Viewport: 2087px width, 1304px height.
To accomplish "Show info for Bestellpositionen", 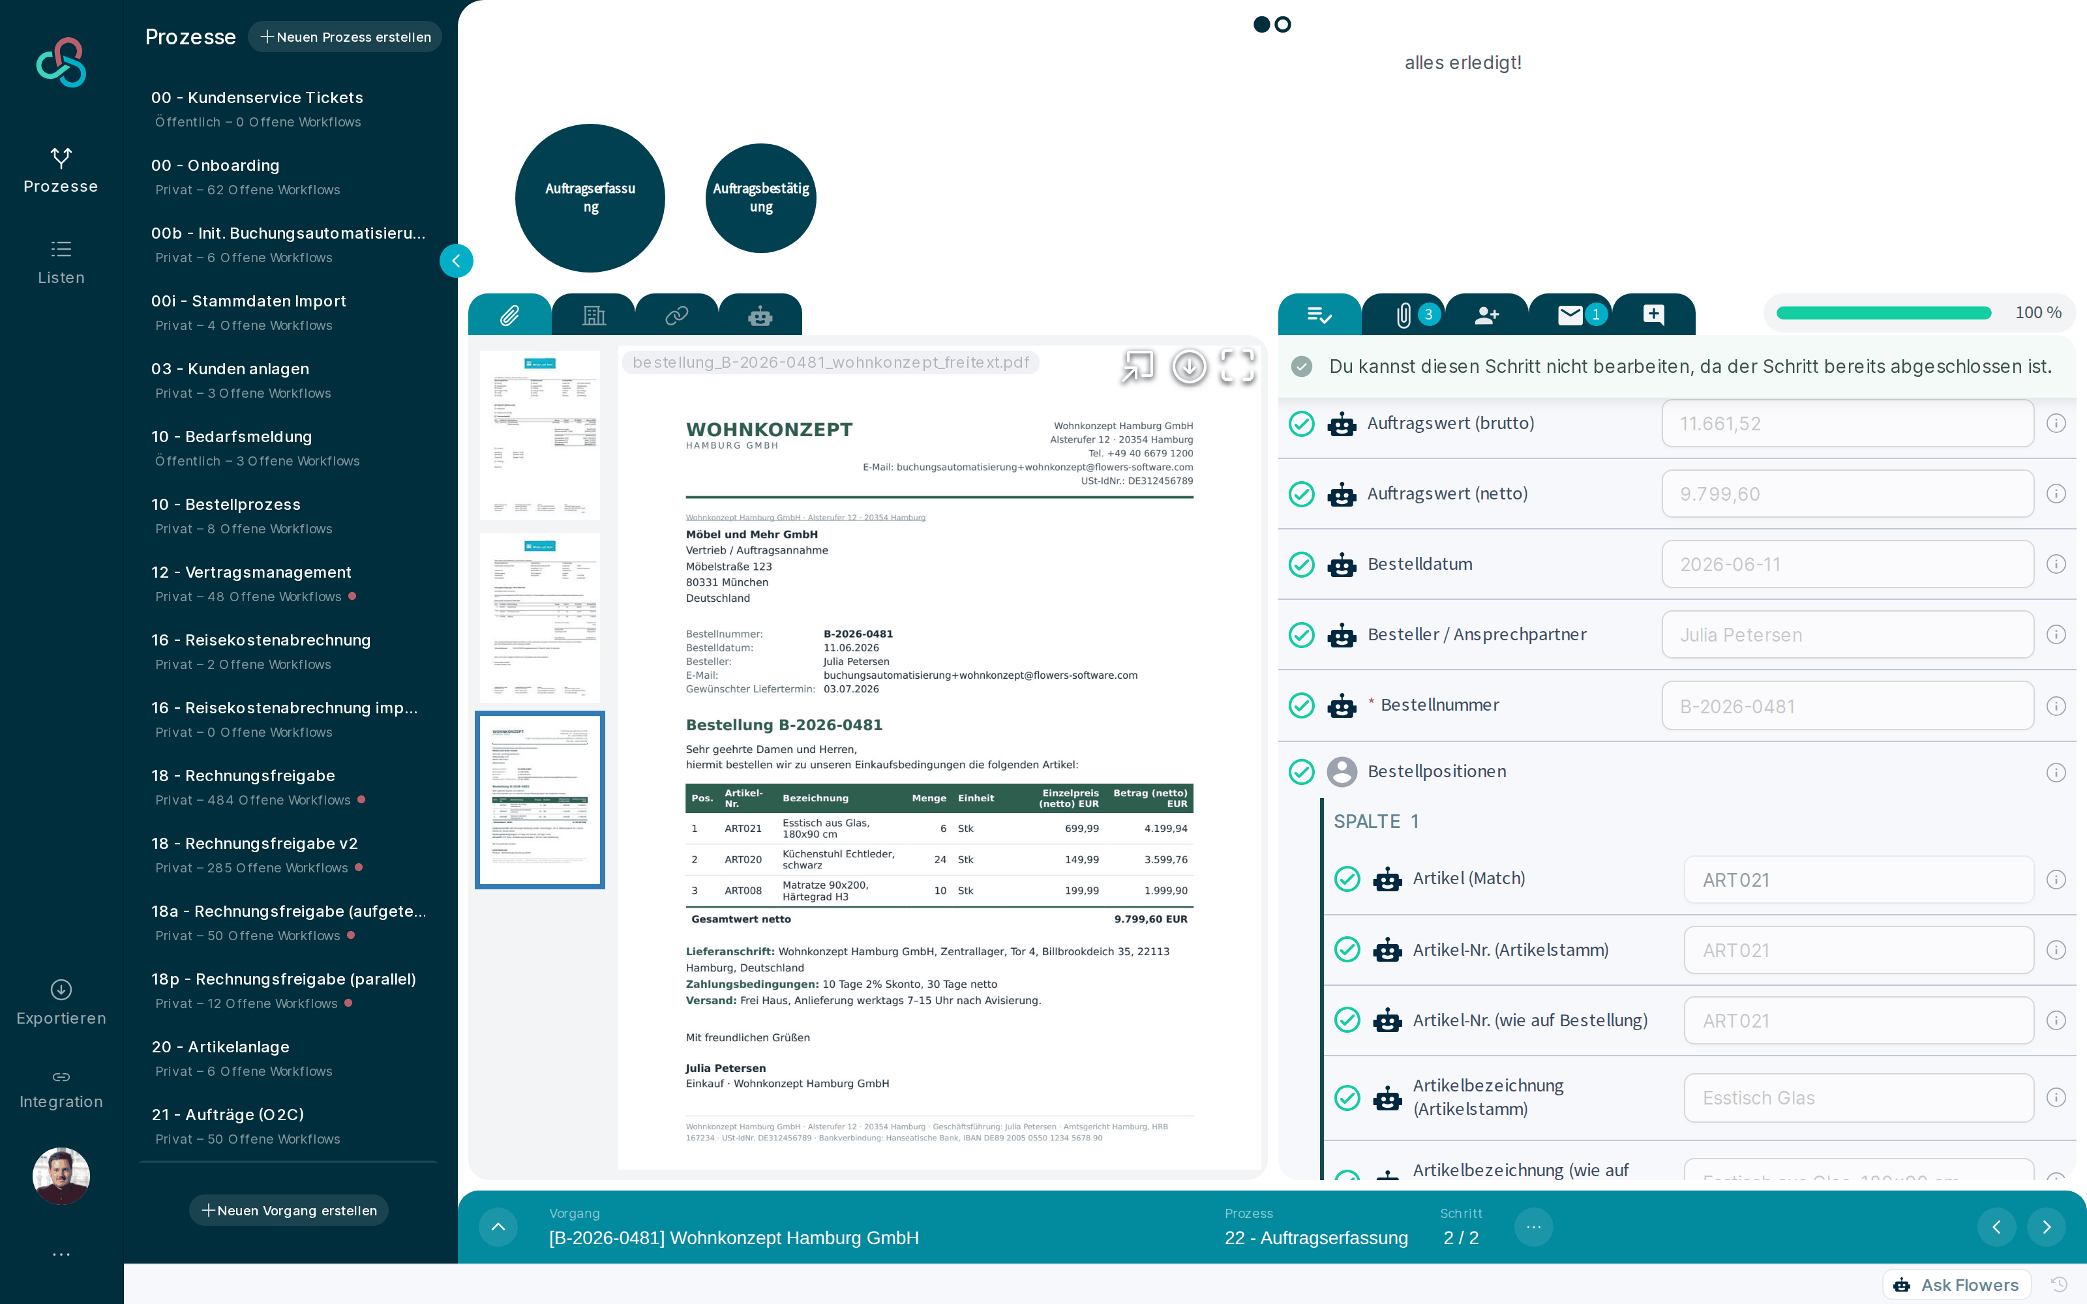I will pos(2056,773).
